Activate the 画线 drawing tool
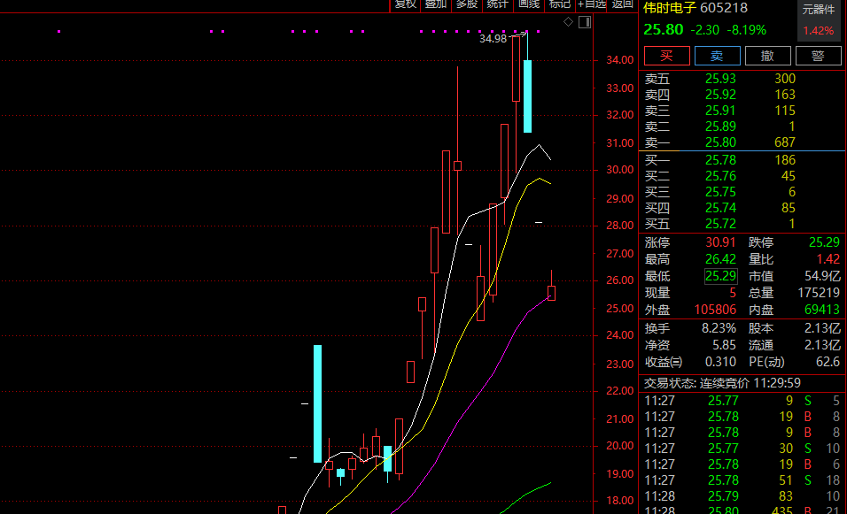847x514 pixels. [x=529, y=4]
